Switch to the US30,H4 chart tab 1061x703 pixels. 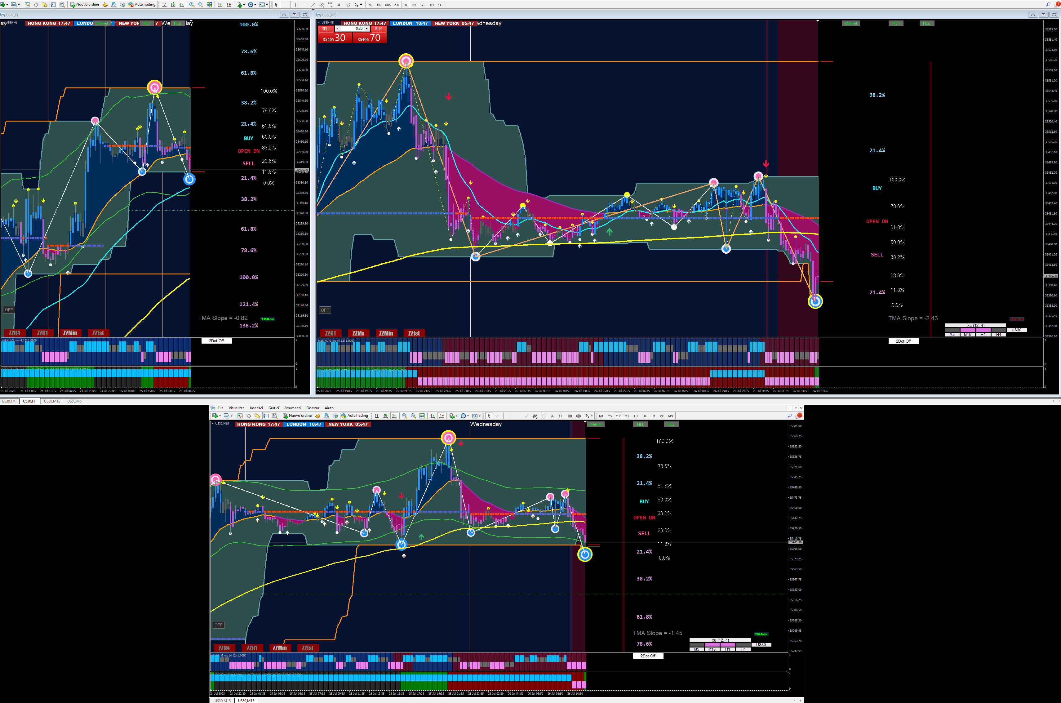[9, 401]
